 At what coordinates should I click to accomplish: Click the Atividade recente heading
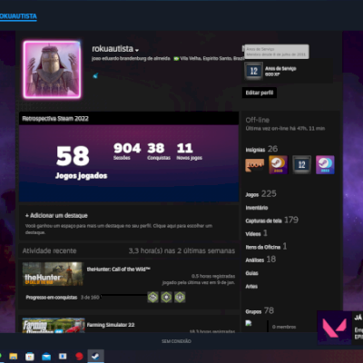[49, 250]
